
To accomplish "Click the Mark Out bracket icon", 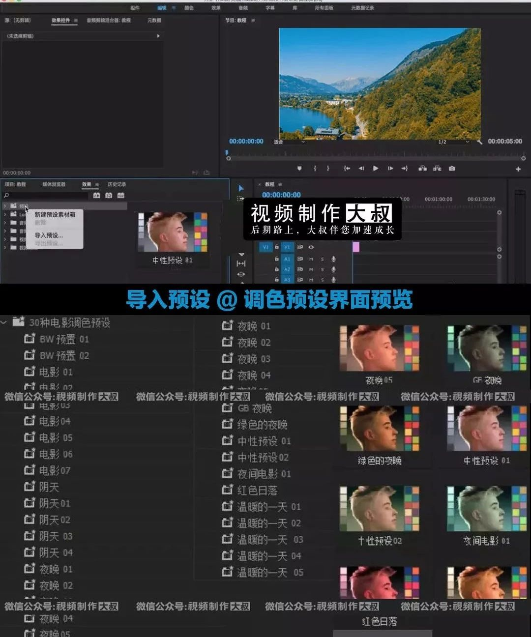I will coord(328,168).
